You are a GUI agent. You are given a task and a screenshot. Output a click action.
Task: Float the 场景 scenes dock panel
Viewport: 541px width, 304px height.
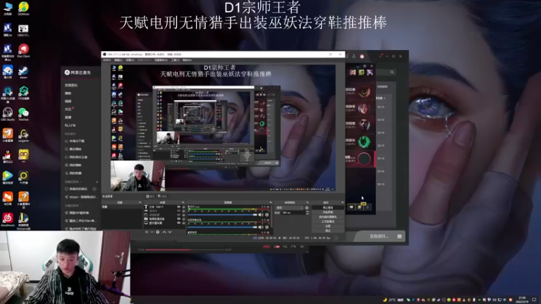click(140, 202)
